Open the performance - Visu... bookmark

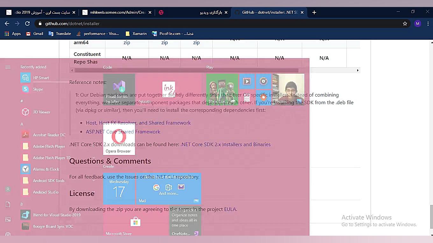98,34
